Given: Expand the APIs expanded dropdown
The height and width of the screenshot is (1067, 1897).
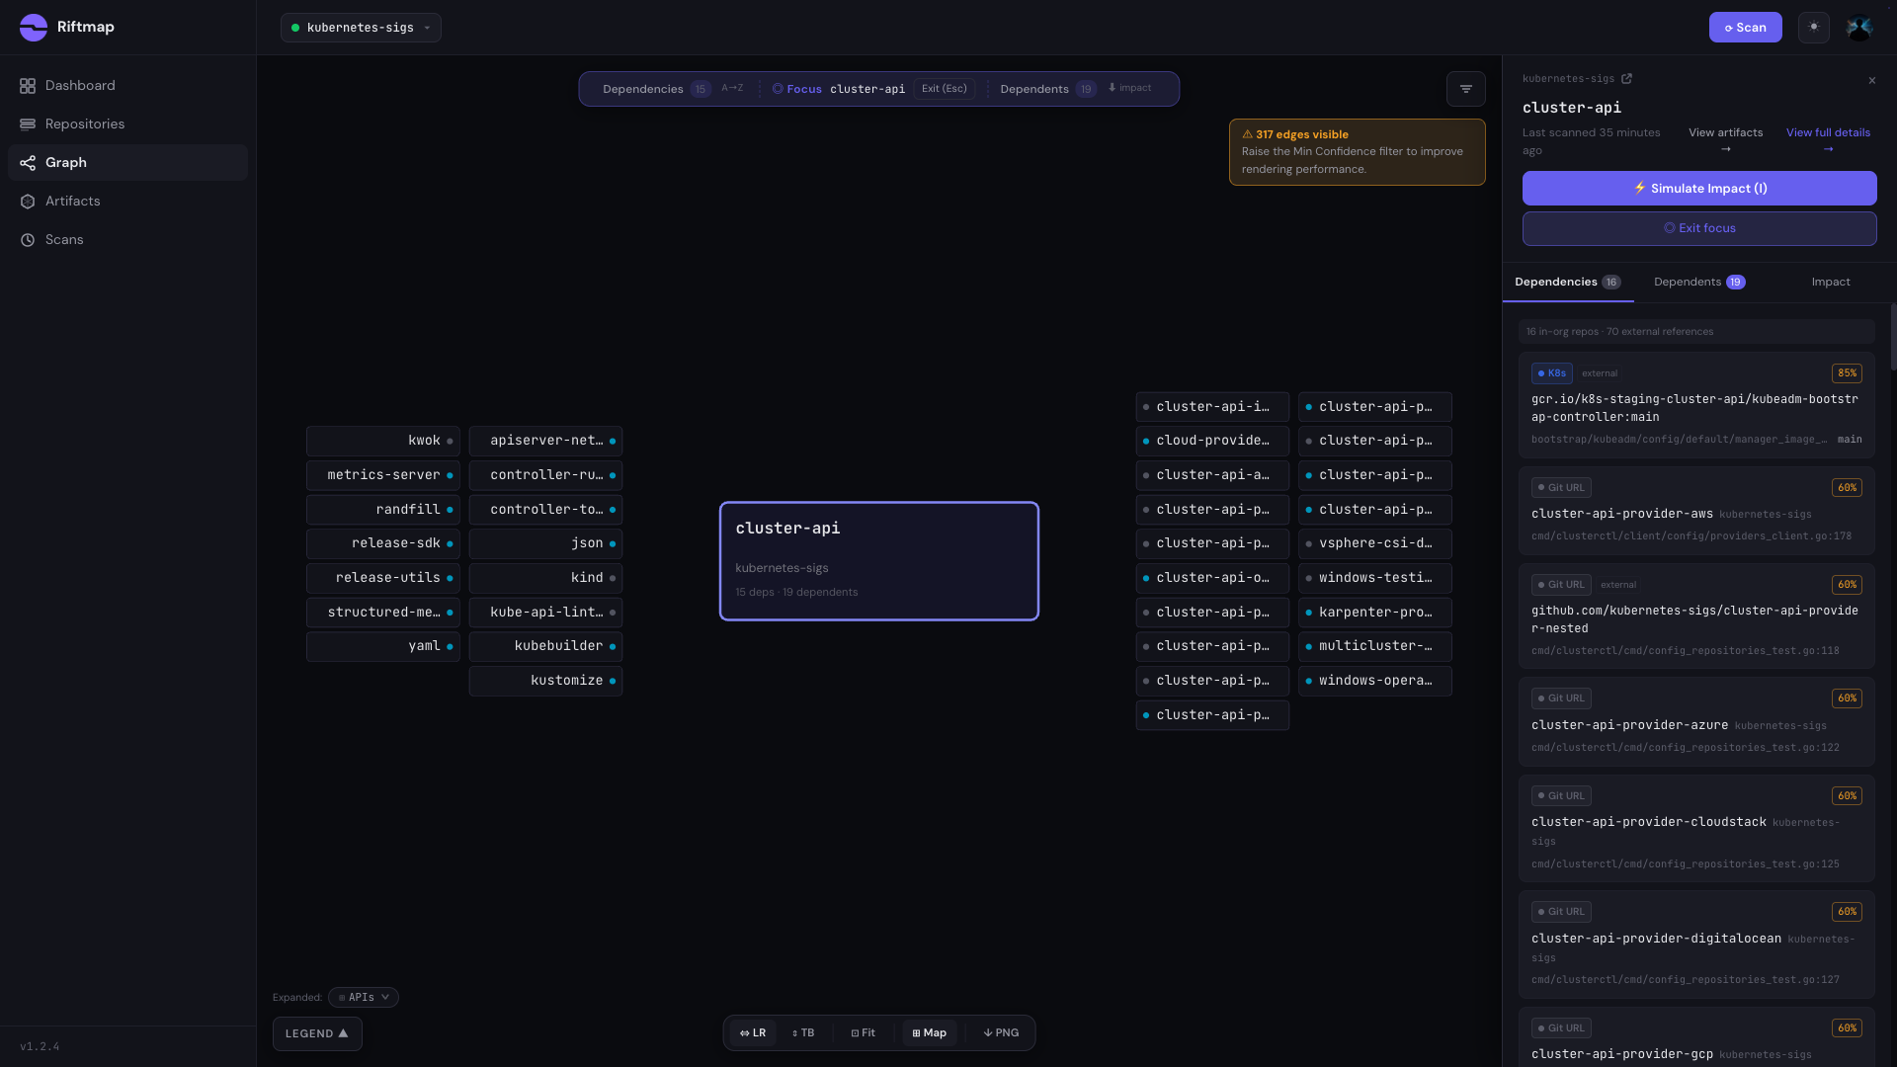Looking at the screenshot, I should (364, 998).
